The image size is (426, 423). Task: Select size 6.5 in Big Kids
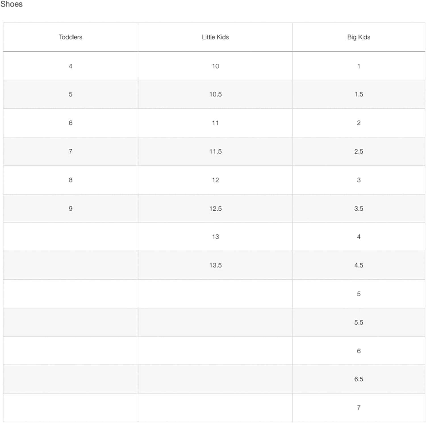[x=359, y=379]
